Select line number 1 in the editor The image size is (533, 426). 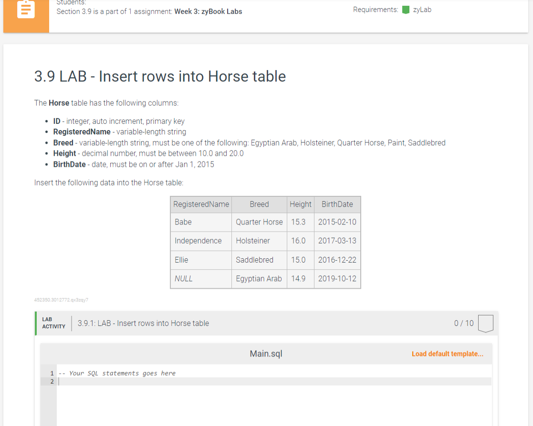52,373
